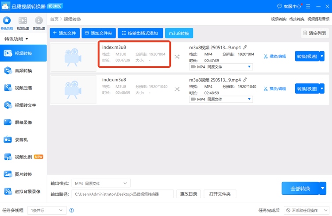The width and height of the screenshot is (332, 216).
Task: Open the 特色功能 tab icon
Action: (7, 20)
